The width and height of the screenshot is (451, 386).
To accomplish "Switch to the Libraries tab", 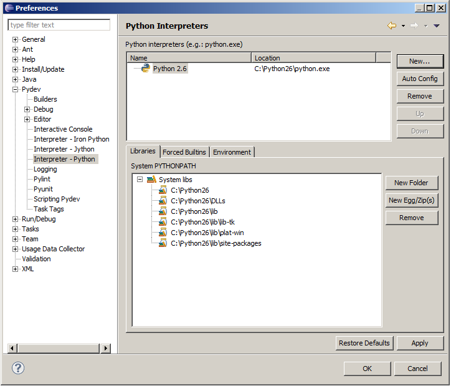I will (143, 151).
